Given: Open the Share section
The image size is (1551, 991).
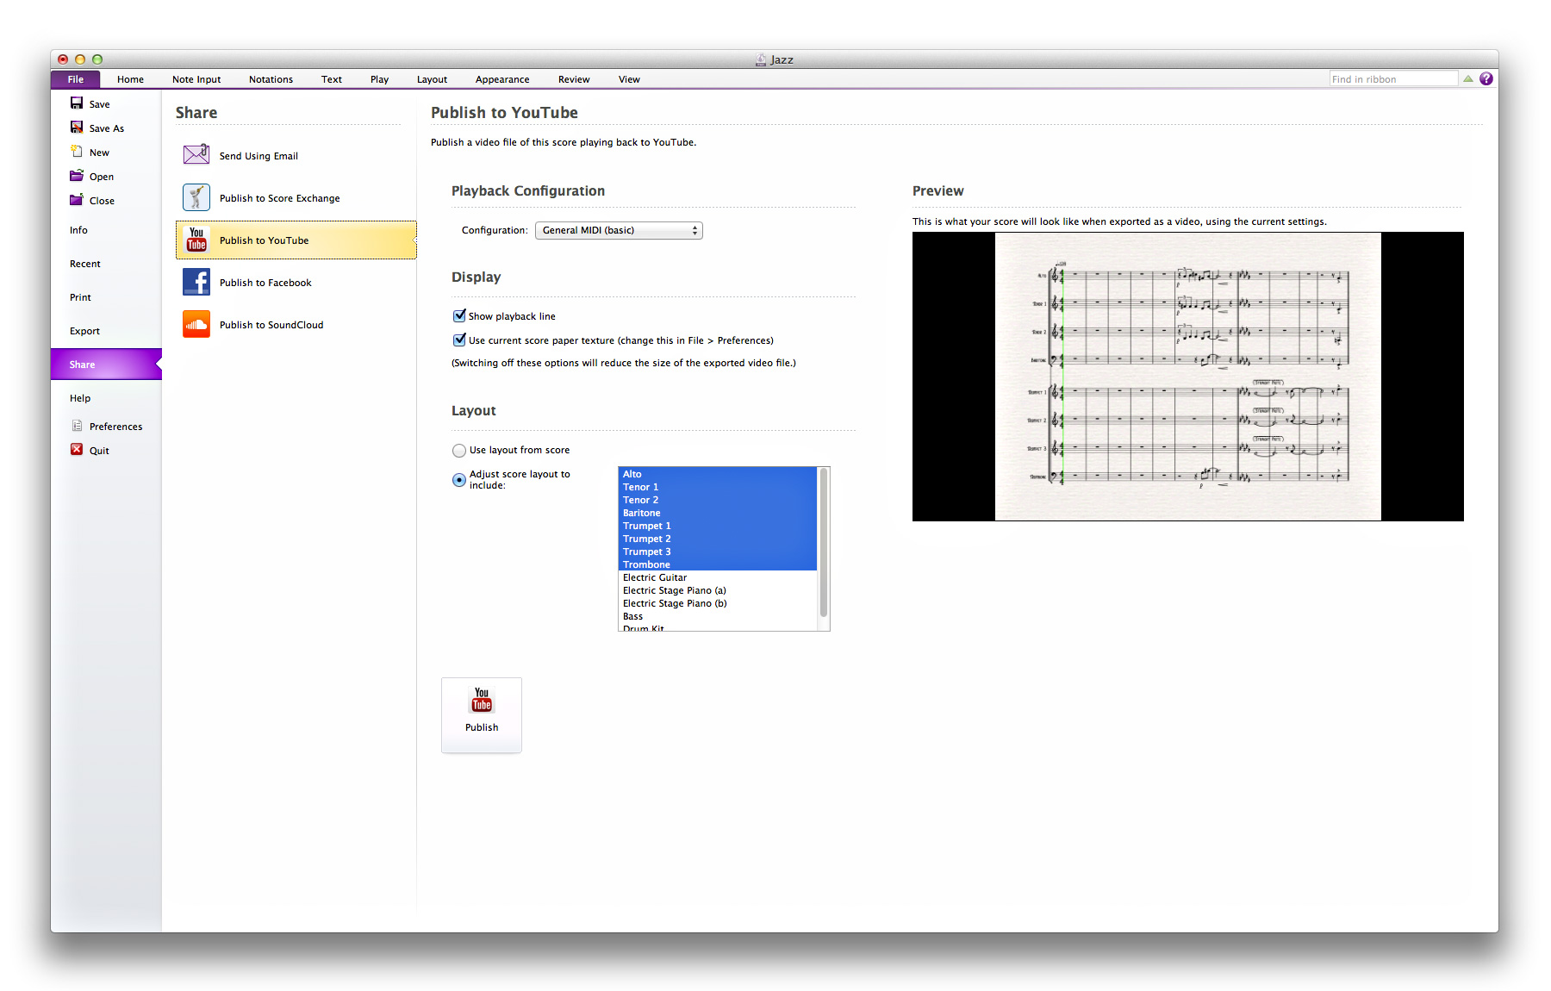Looking at the screenshot, I should click(x=106, y=365).
